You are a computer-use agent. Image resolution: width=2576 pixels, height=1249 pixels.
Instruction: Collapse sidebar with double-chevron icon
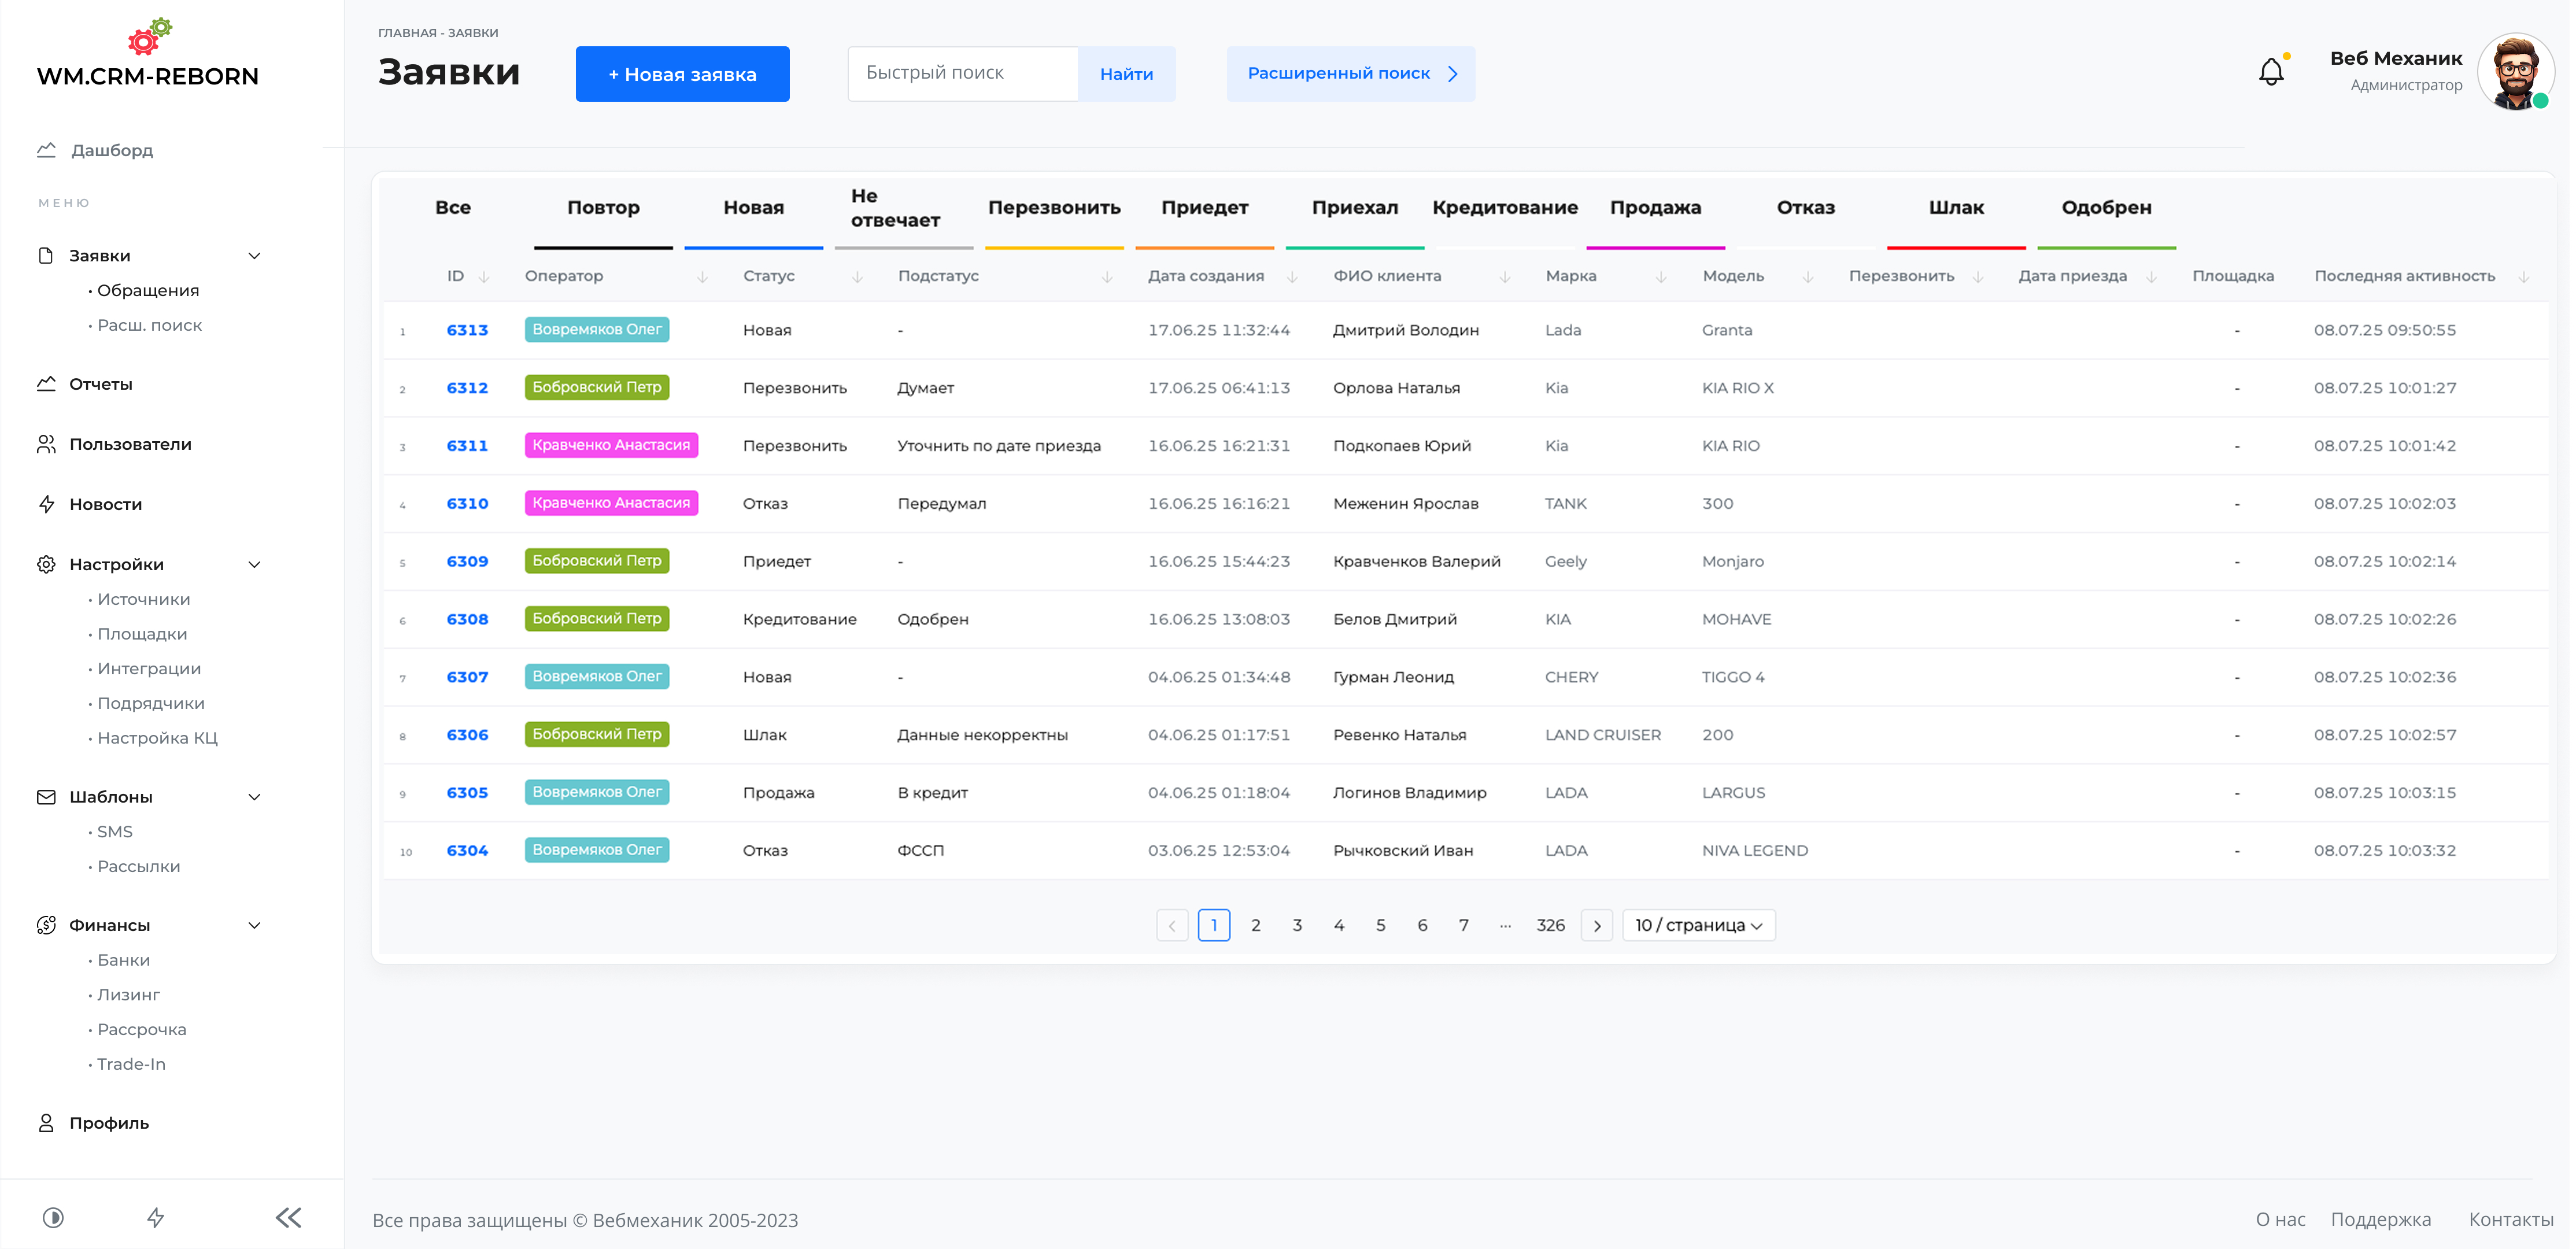click(x=288, y=1217)
